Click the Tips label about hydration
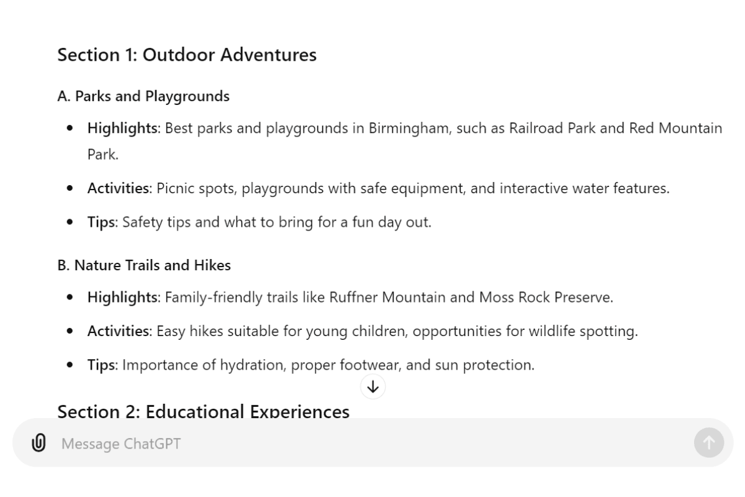 pos(101,365)
